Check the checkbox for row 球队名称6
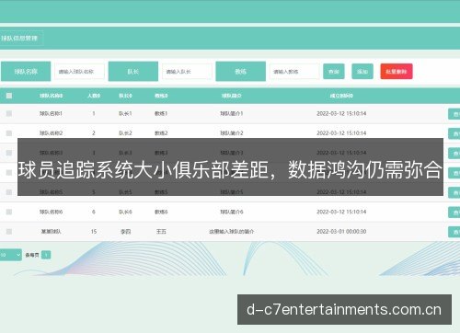The image size is (460, 333). tap(9, 212)
